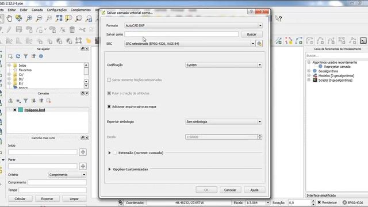
Task: Click Zoom Full extent icon
Action: [59, 18]
